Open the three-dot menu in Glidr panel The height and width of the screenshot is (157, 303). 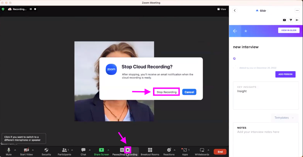(x=297, y=11)
